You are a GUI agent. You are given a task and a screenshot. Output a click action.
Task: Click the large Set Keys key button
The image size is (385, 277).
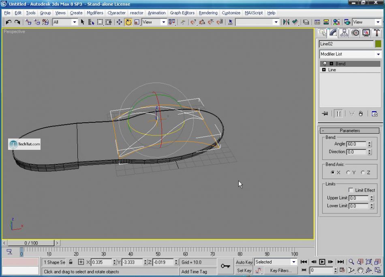(x=225, y=266)
